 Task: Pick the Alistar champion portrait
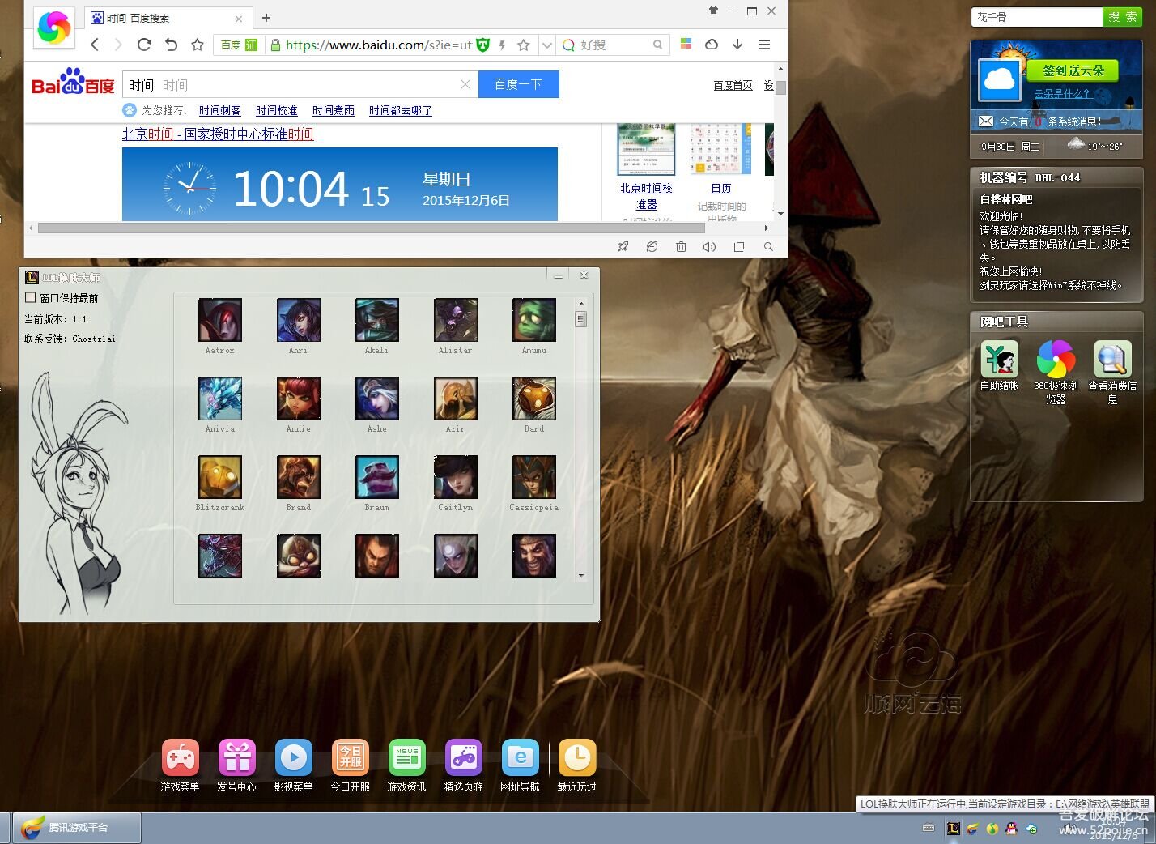point(456,320)
